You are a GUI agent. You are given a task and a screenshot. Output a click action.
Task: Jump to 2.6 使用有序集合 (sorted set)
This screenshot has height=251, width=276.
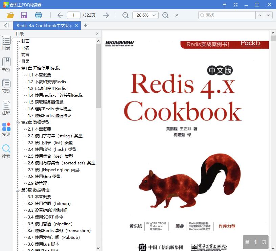[62, 163]
